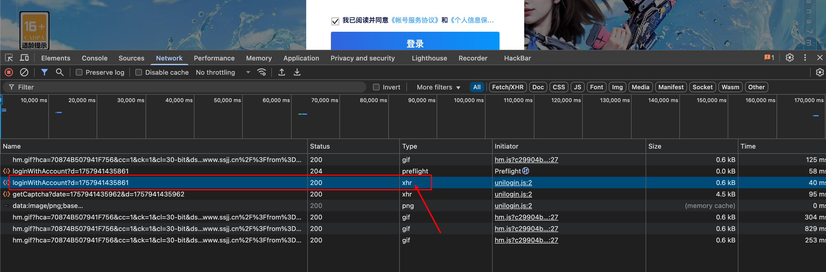Enable Disable cache checkbox
Image resolution: width=826 pixels, height=272 pixels.
click(138, 73)
